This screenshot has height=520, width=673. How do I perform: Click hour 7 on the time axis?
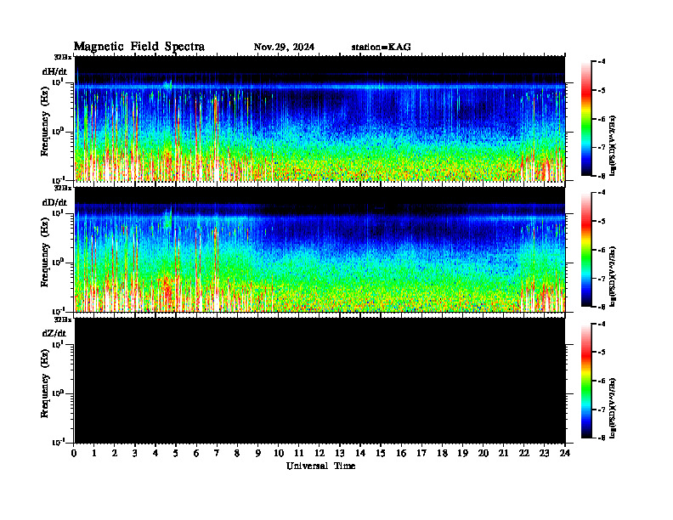217,453
